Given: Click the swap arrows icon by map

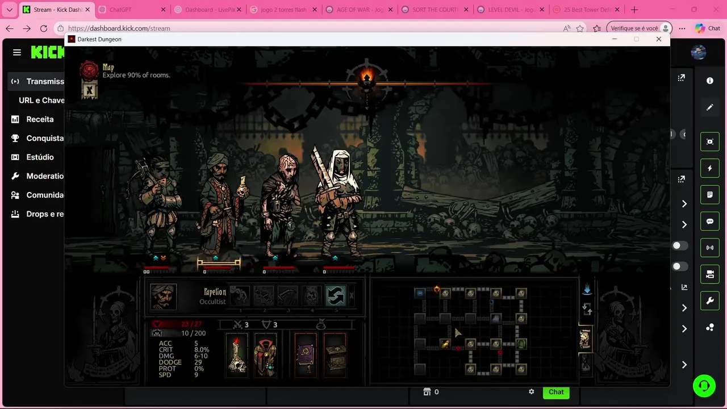Looking at the screenshot, I should pos(587,310).
